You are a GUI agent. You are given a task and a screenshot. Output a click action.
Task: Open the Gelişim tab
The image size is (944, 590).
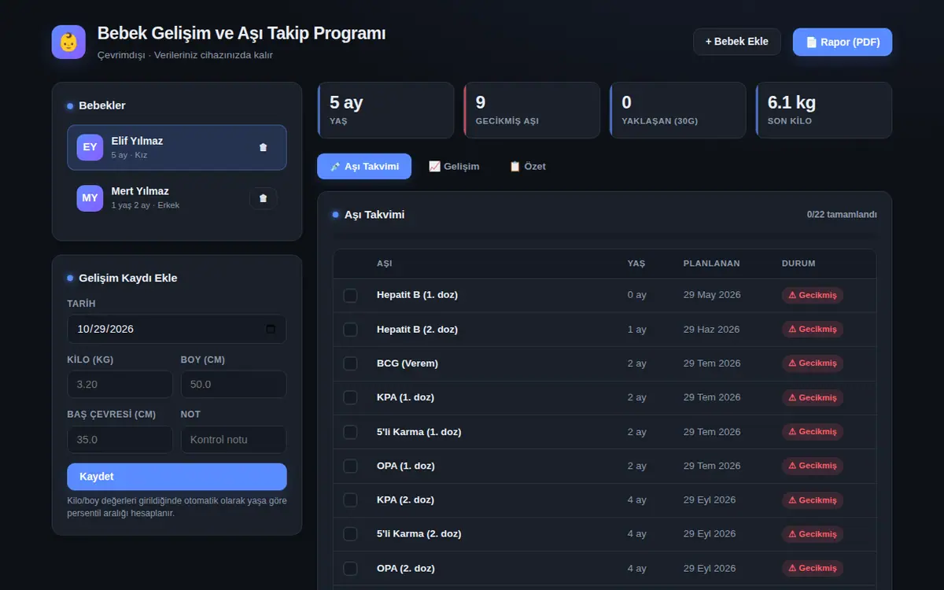454,166
